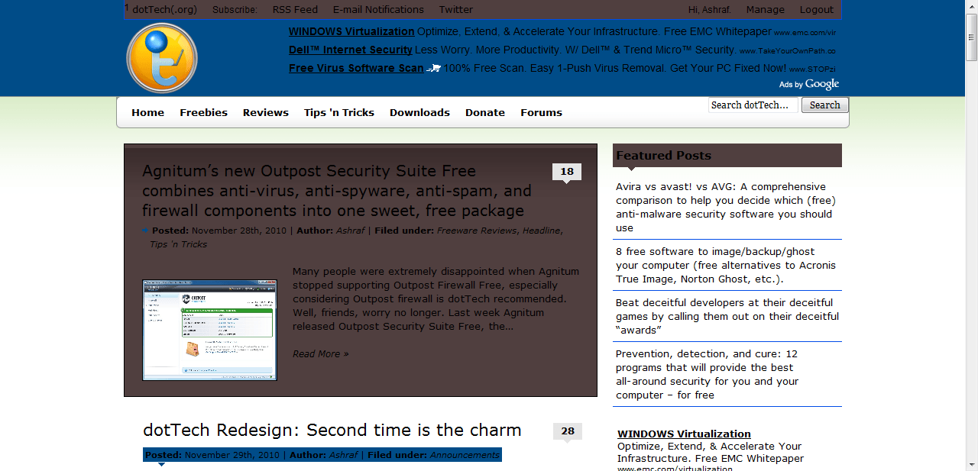Open the Headline category link

(542, 231)
